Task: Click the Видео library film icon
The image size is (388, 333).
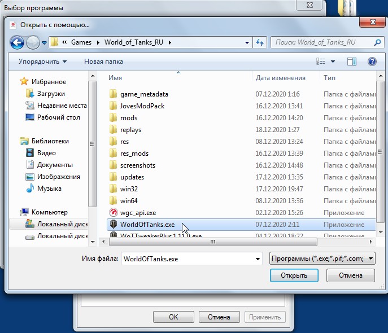Action: [x=30, y=153]
